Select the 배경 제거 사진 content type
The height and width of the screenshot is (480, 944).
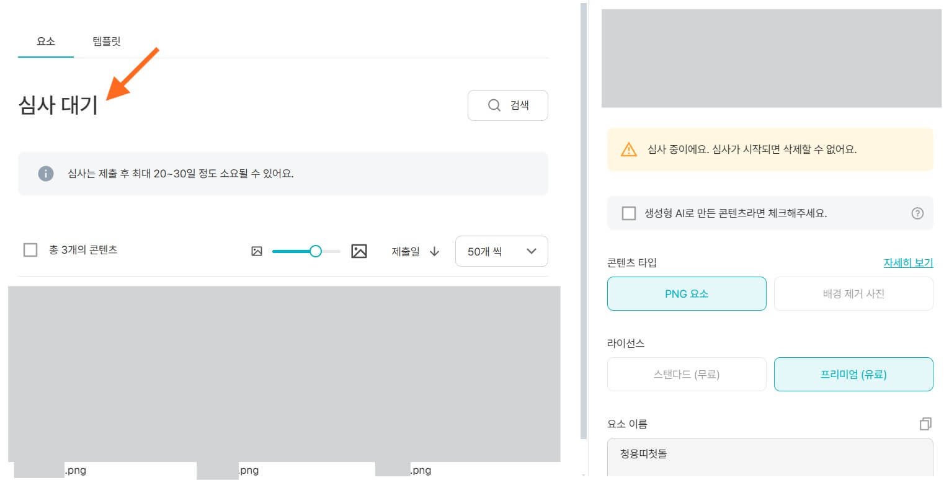click(x=853, y=293)
